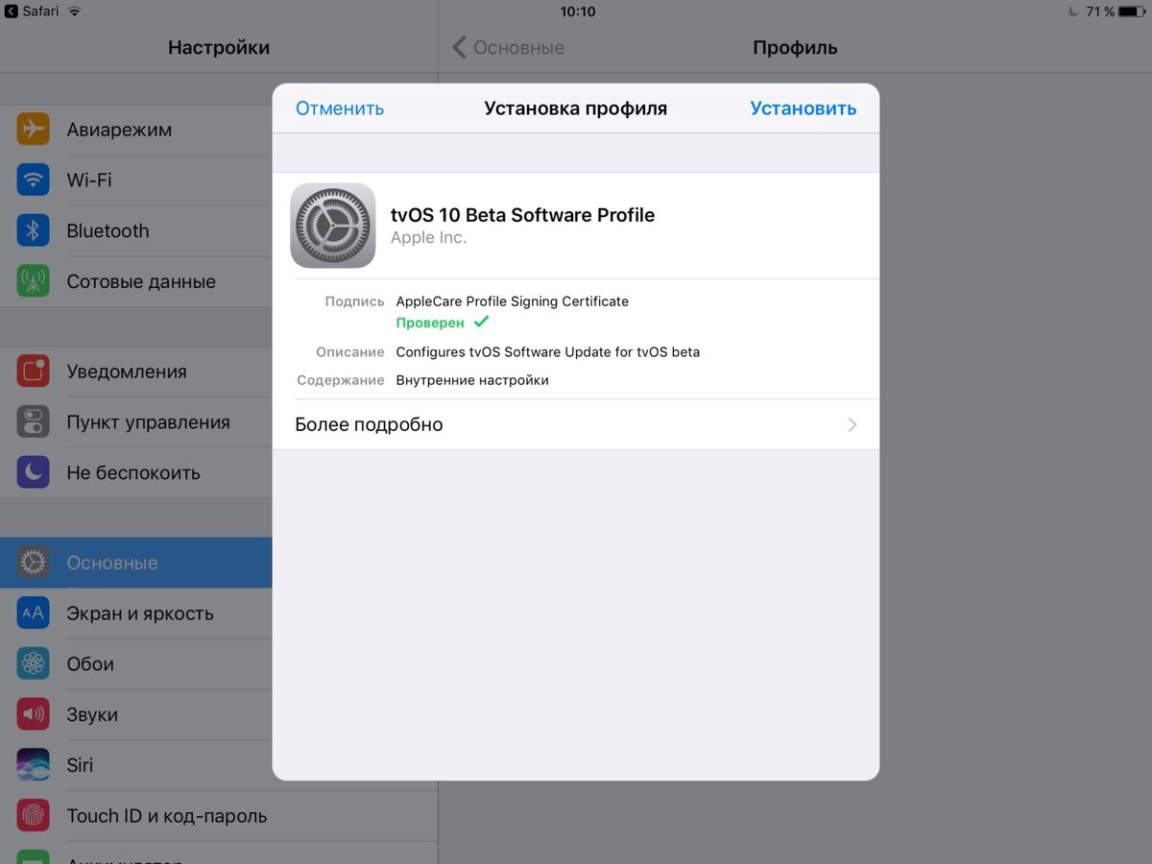This screenshot has height=864, width=1152.
Task: Tap the battery icon in status bar
Action: 1132,12
